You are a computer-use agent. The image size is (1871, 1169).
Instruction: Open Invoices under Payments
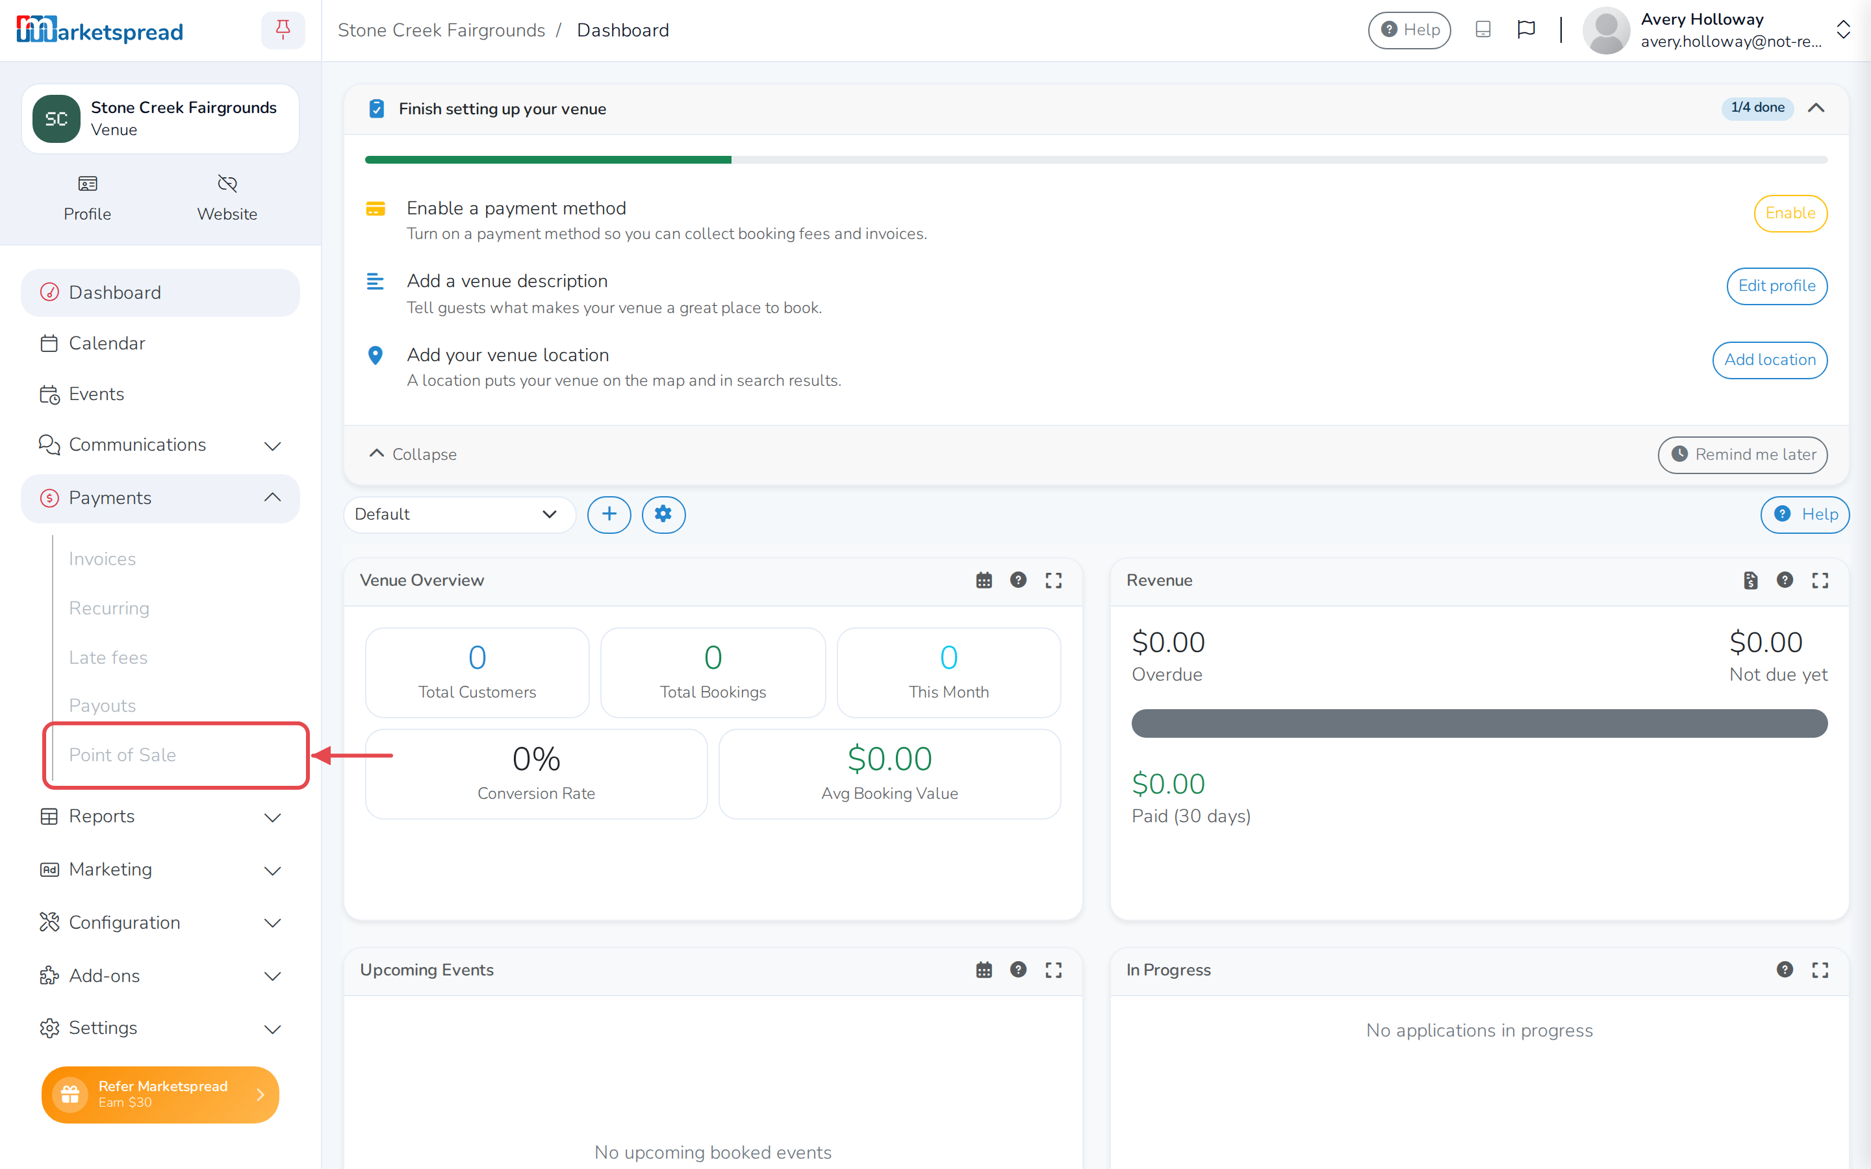tap(102, 559)
